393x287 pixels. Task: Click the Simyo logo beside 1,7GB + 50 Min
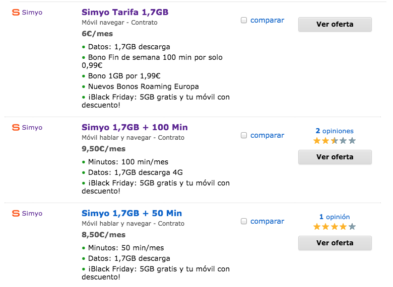(x=27, y=213)
